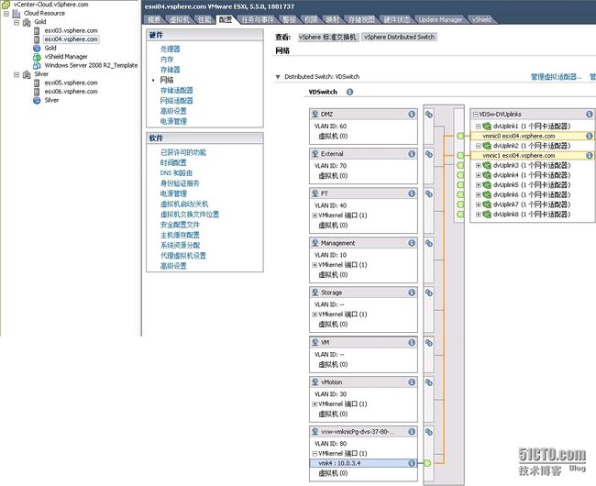
Task: Show vmnic0 adapter info icon
Action: (x=590, y=136)
